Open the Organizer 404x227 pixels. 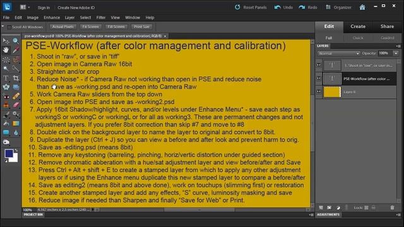coord(338,7)
